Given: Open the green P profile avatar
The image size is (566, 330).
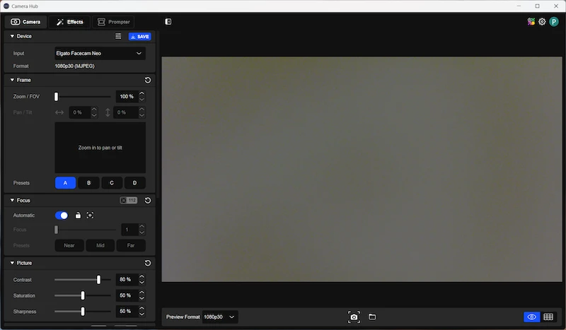Looking at the screenshot, I should tap(554, 22).
